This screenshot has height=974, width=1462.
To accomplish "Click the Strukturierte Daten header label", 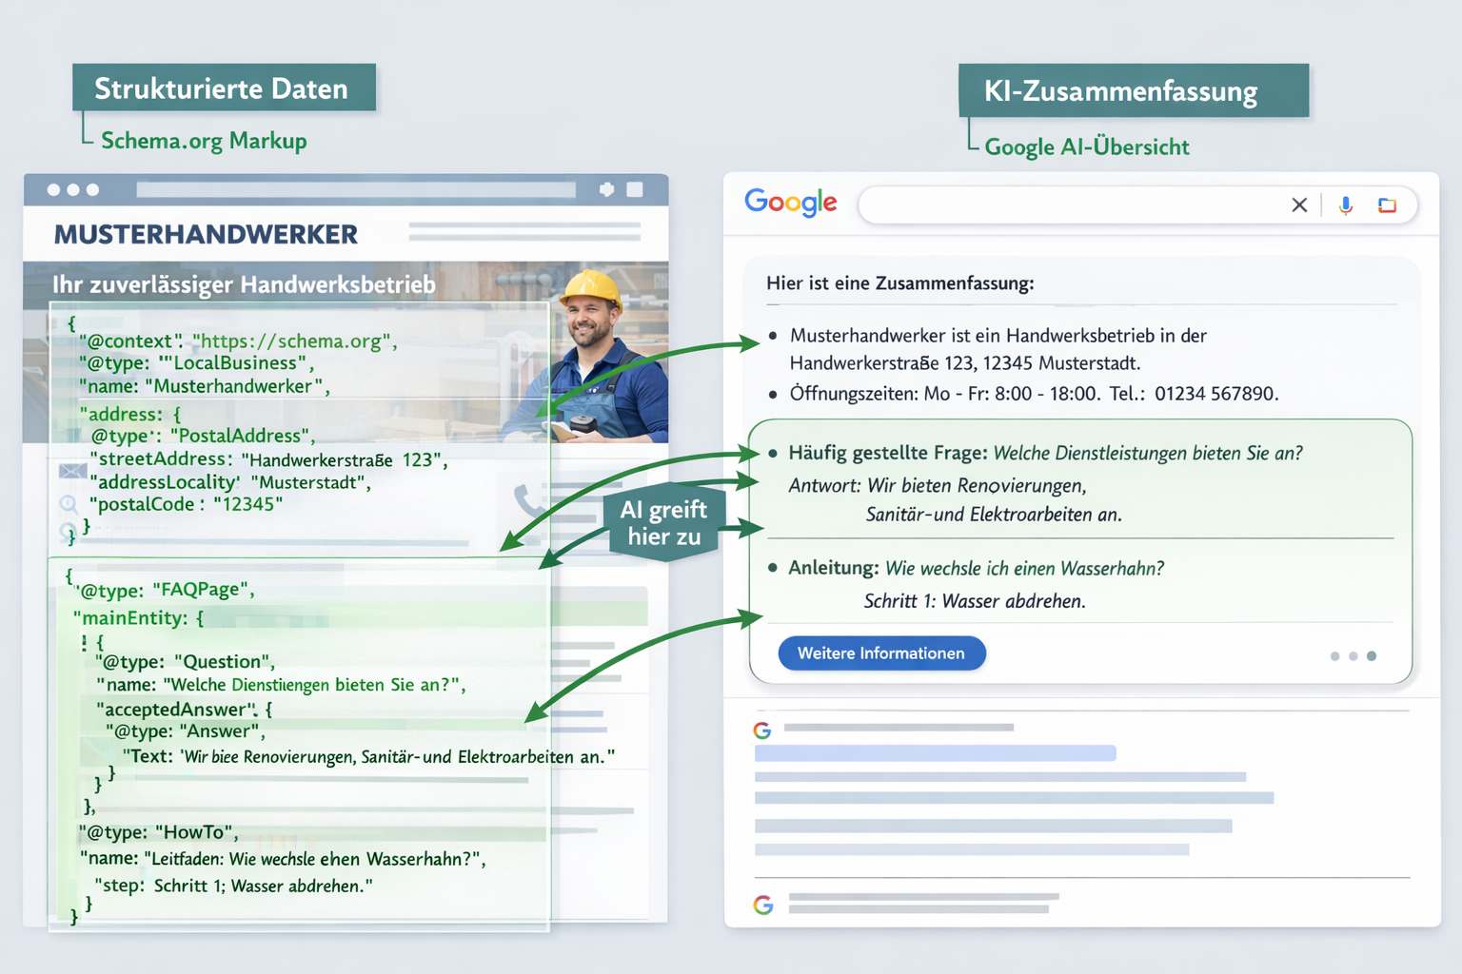I will [x=223, y=88].
